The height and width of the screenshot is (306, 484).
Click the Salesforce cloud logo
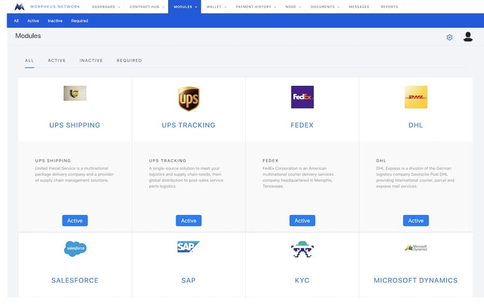[x=75, y=248]
